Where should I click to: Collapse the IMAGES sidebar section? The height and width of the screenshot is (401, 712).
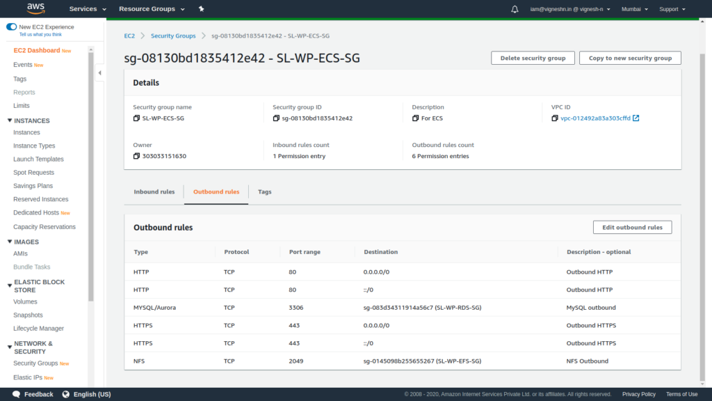pyautogui.click(x=10, y=242)
